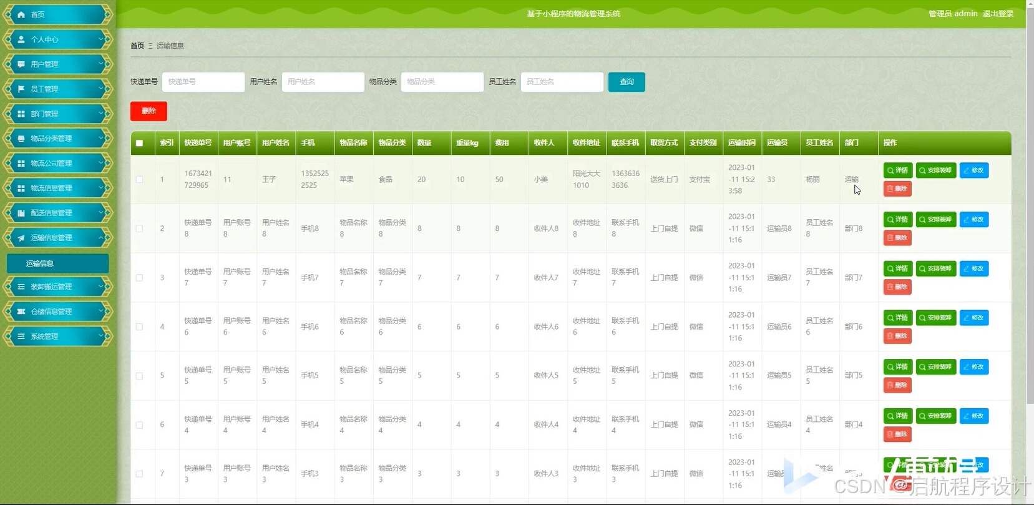This screenshot has height=505, width=1034.
Task: Click the person icon of 个人中心
Action: (x=21, y=39)
